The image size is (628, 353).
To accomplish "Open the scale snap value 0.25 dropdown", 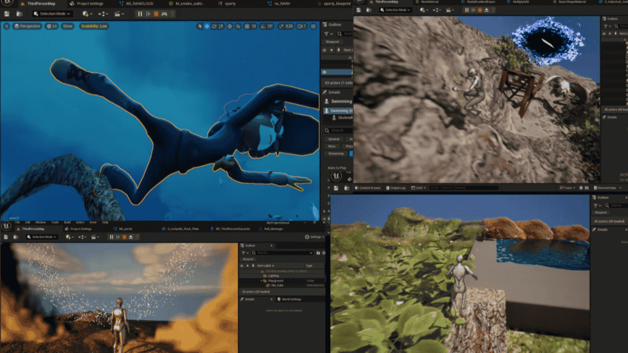I will pos(289,26).
